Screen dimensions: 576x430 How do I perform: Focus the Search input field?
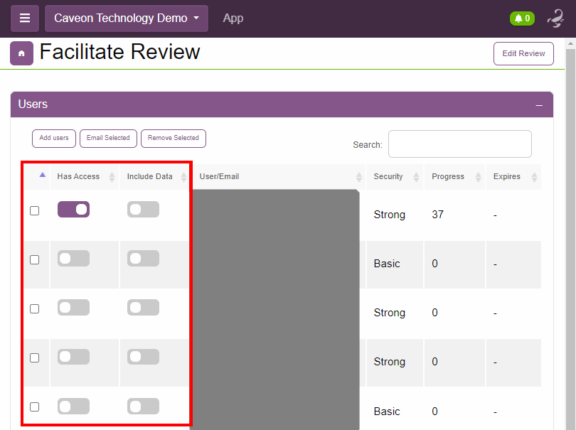[x=460, y=144]
